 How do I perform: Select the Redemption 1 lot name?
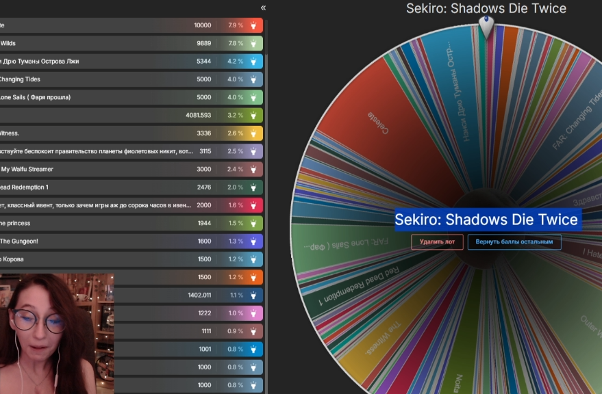click(x=24, y=187)
